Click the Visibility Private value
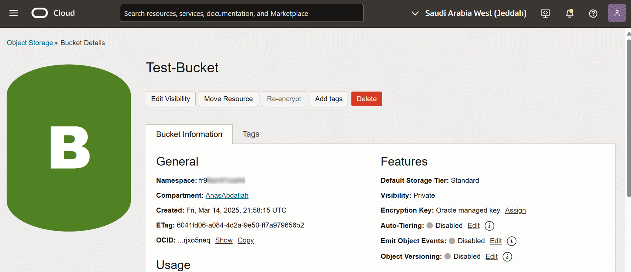 click(x=424, y=195)
